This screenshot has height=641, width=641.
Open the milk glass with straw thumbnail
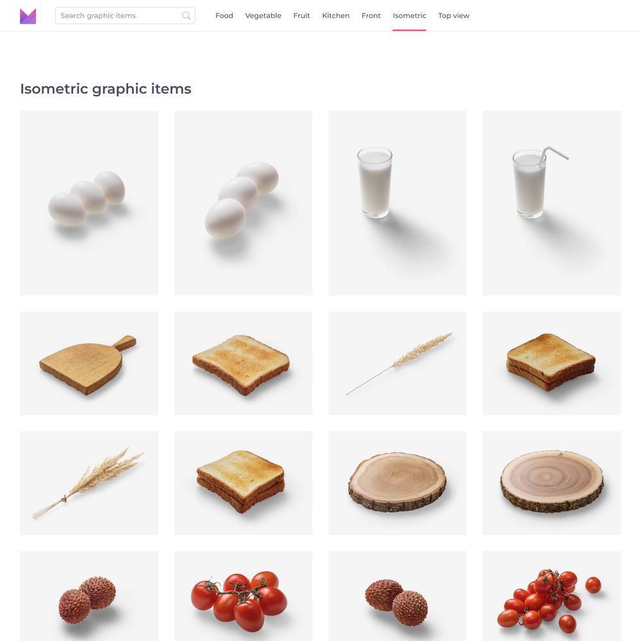click(552, 203)
